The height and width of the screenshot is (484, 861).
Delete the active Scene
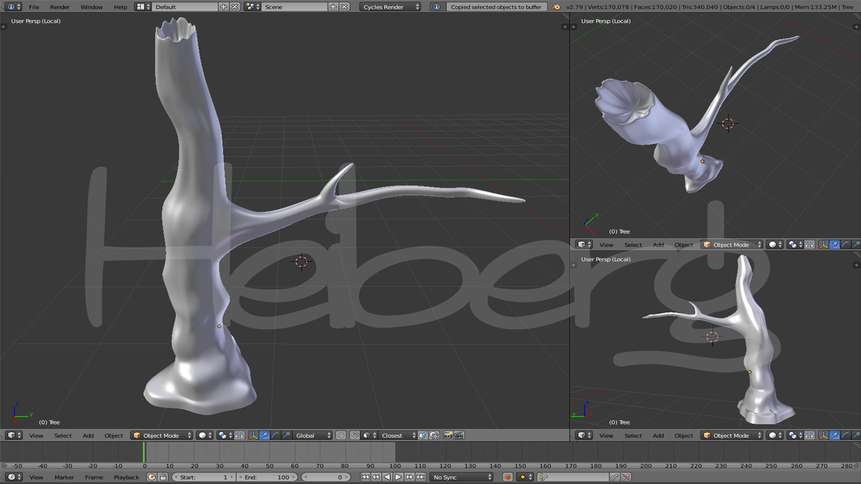click(344, 7)
